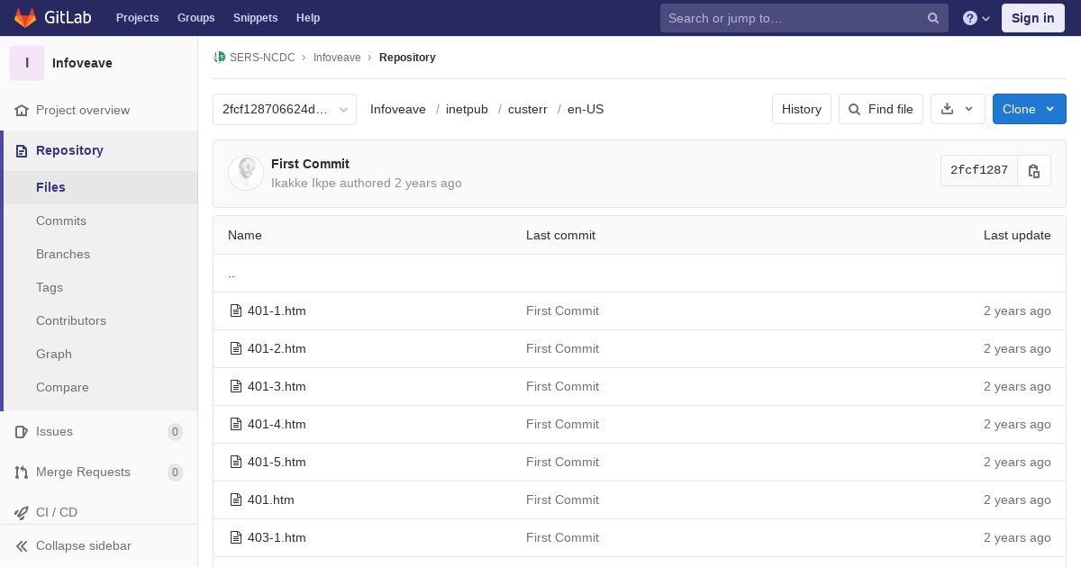Click the custerr breadcrumb path segment

528,110
